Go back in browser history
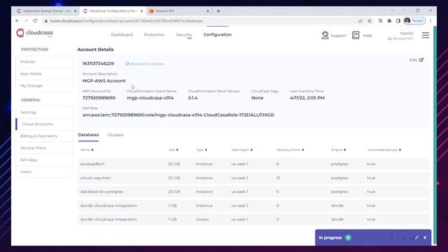Viewport: 448px width, 252px height. 17,21
